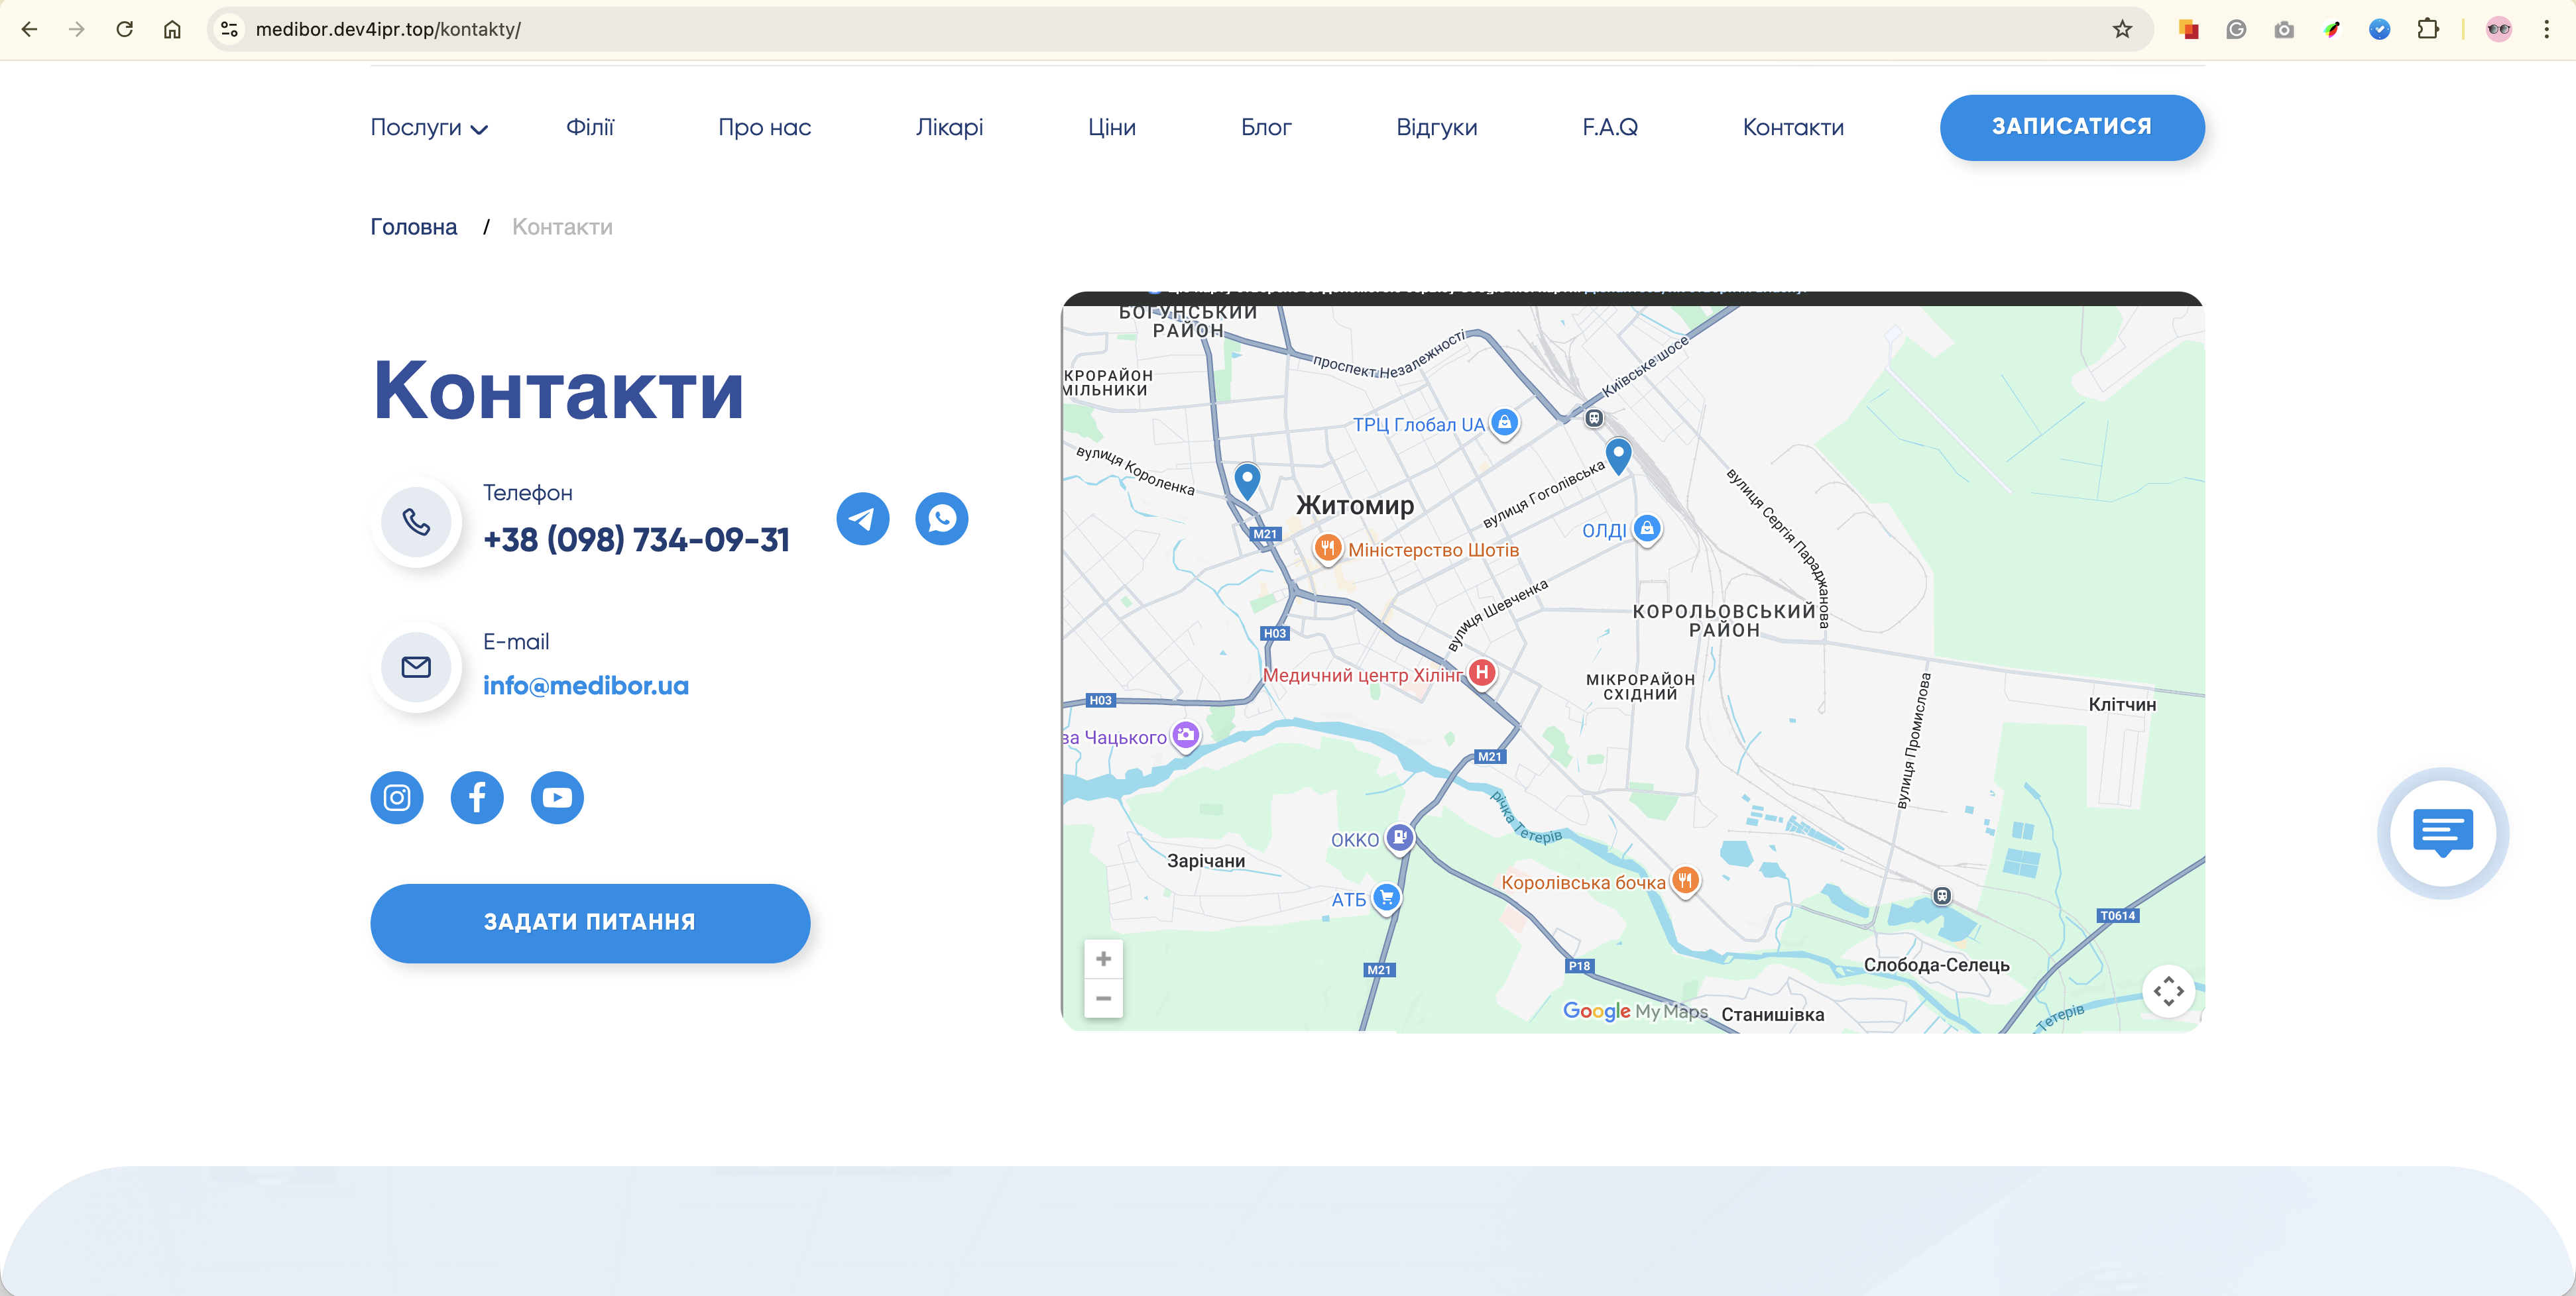Open Telegram chat icon

862,519
